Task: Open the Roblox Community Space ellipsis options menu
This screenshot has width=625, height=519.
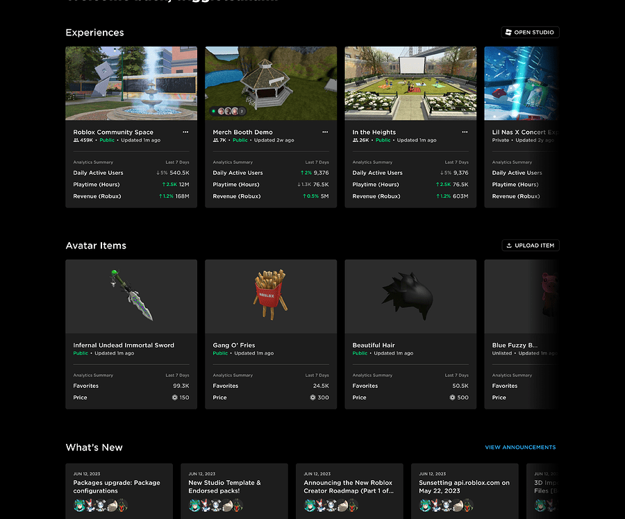Action: (x=185, y=131)
